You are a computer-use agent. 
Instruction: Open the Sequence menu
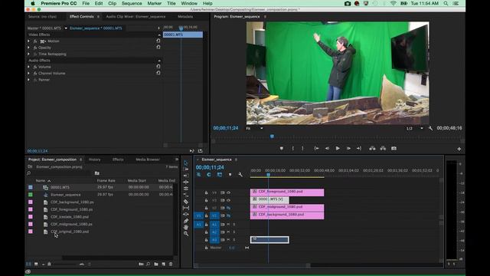click(132, 3)
